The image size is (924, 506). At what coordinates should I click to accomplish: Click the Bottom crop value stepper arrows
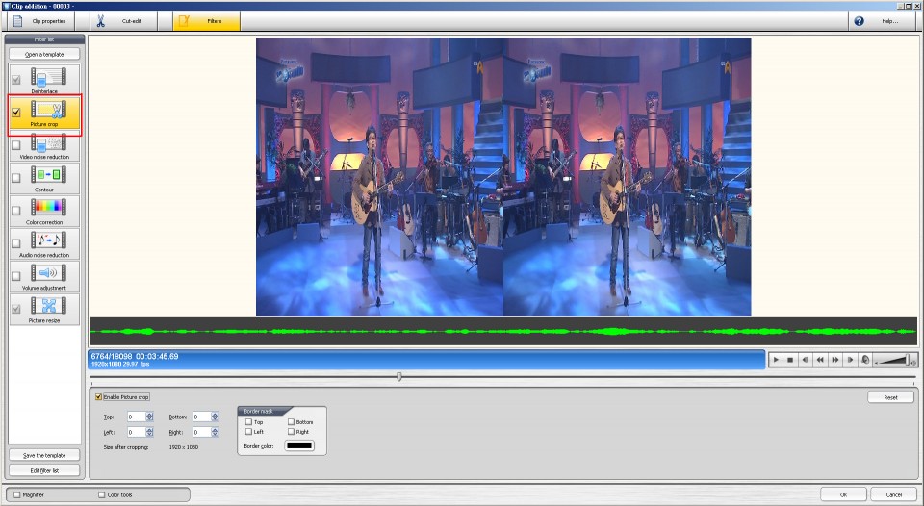tap(215, 417)
